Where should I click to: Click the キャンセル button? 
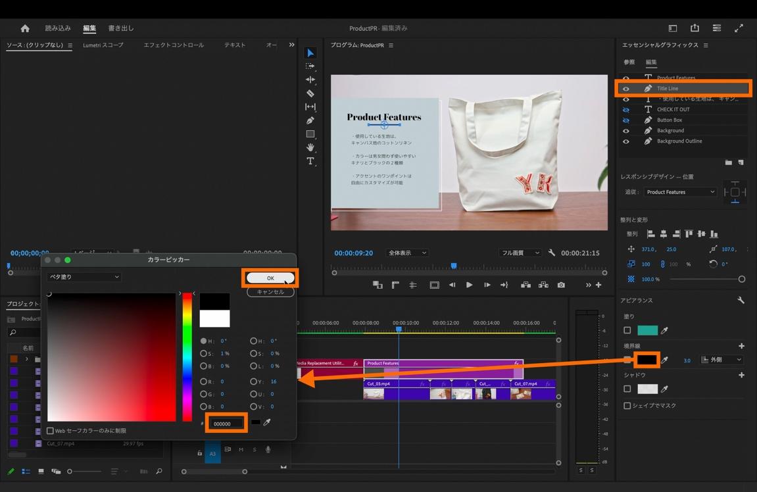click(x=270, y=292)
